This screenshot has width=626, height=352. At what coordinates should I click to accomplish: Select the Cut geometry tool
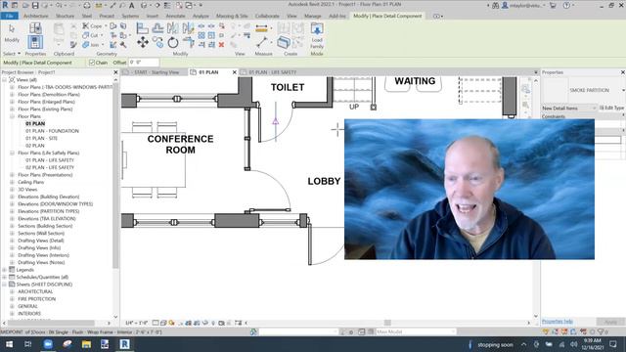click(91, 35)
